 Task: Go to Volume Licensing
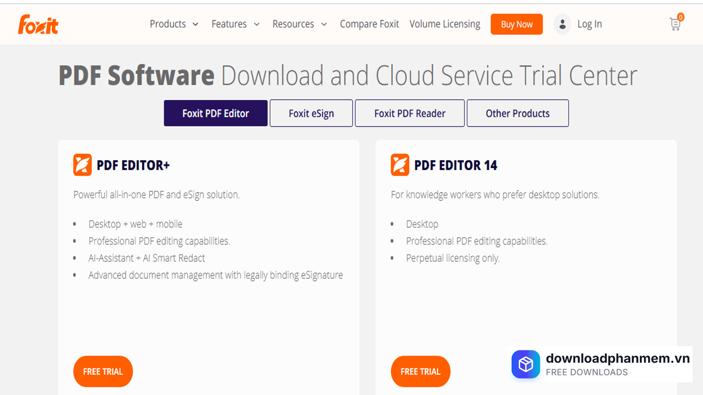click(444, 24)
